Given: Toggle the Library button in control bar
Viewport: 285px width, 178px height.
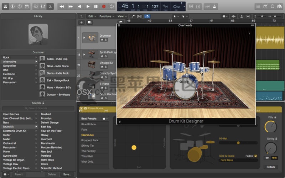Looking at the screenshot, I should [5, 6].
